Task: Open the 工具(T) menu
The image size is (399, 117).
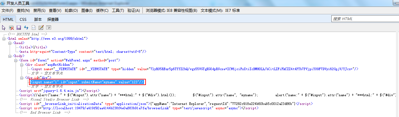Action: (118, 11)
